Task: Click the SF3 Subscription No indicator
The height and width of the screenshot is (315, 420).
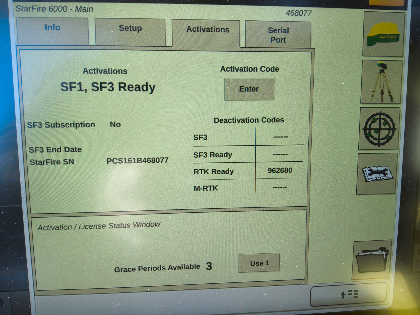Action: click(115, 124)
